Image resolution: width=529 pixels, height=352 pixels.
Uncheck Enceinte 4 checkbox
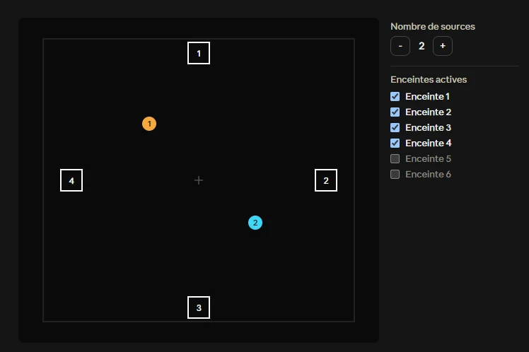(395, 143)
